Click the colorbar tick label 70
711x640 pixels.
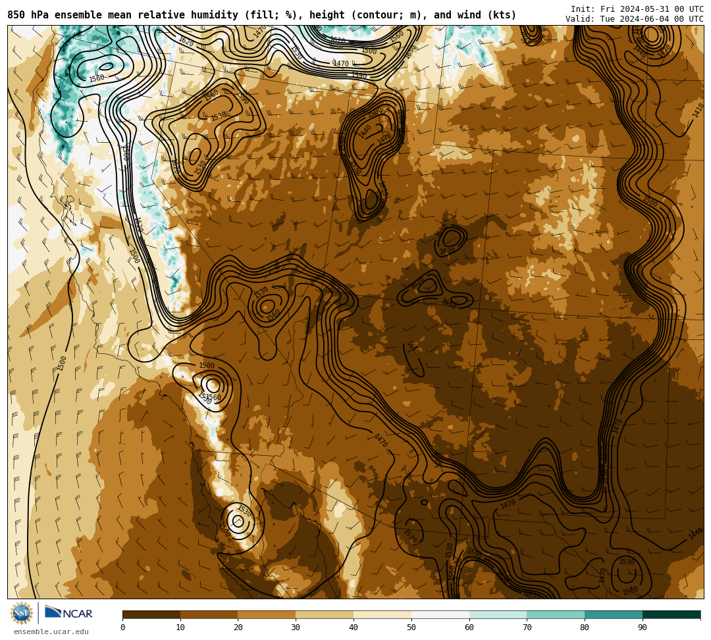pyautogui.click(x=527, y=628)
